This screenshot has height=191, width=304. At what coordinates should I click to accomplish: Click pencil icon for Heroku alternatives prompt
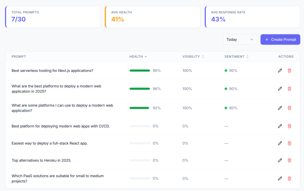(280, 160)
